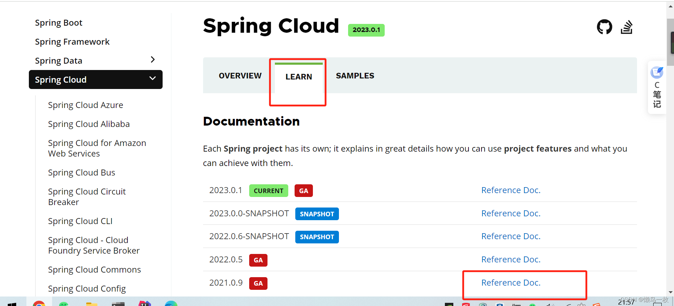Open Spring Cloud Commons project
674x306 pixels.
click(x=94, y=270)
